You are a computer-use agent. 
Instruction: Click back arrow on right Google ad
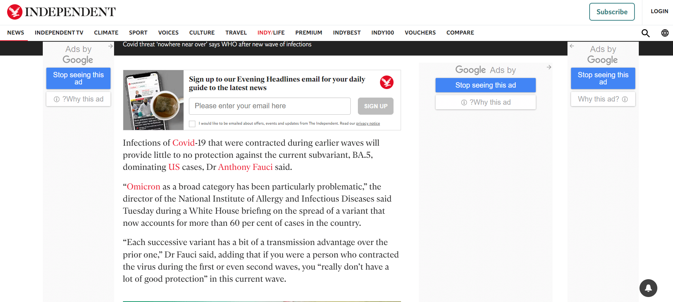coord(572,46)
